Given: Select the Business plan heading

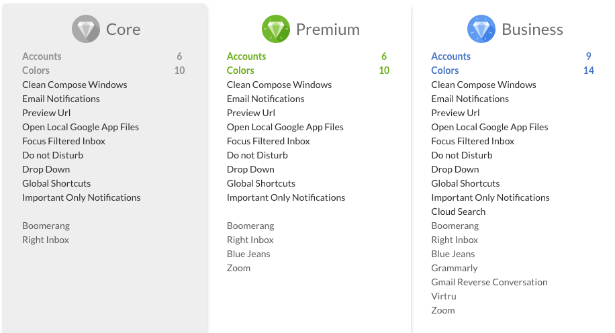Looking at the screenshot, I should coord(532,30).
